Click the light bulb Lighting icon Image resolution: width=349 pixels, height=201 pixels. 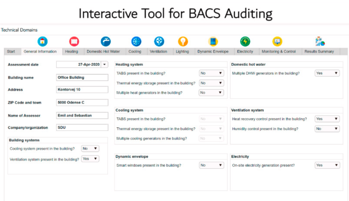coord(183,41)
